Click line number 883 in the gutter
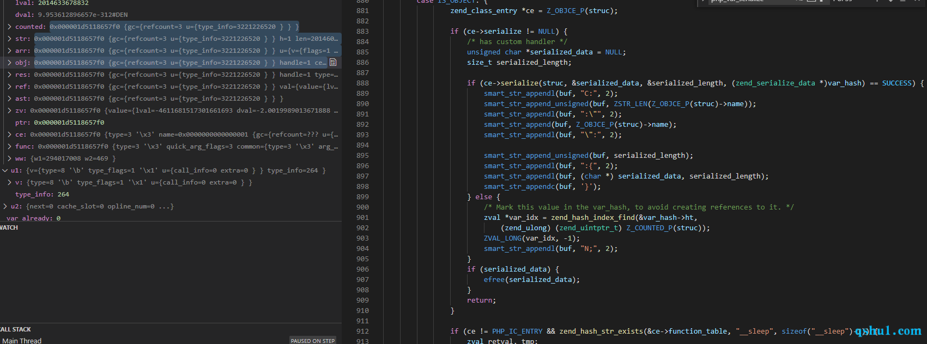 362,32
